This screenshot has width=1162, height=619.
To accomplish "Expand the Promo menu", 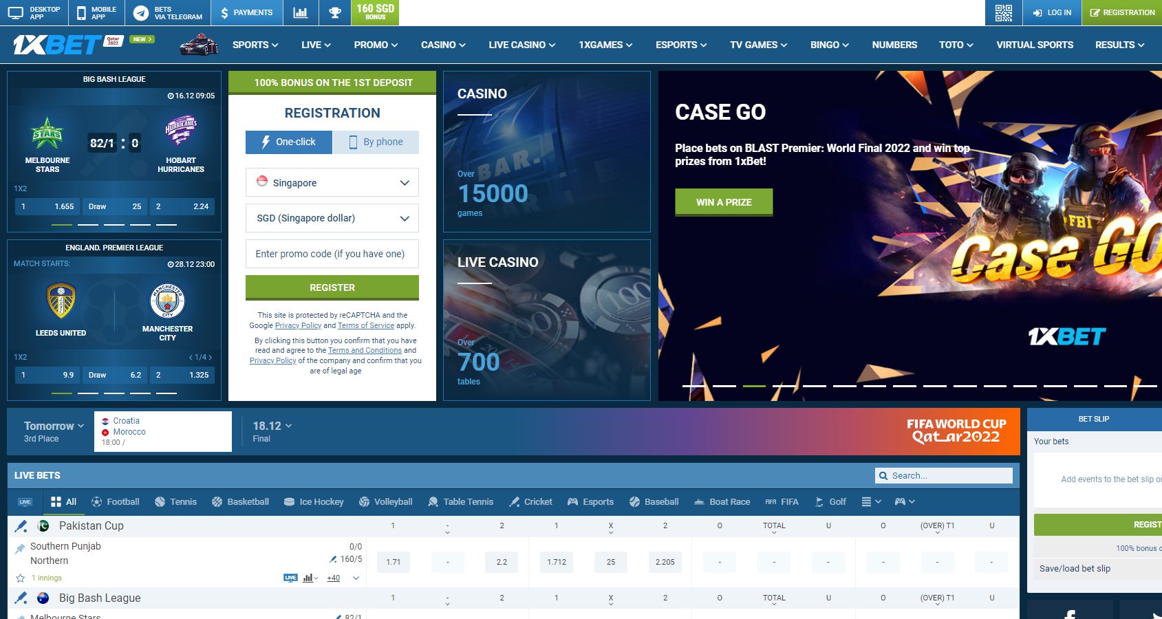I will click(x=376, y=45).
